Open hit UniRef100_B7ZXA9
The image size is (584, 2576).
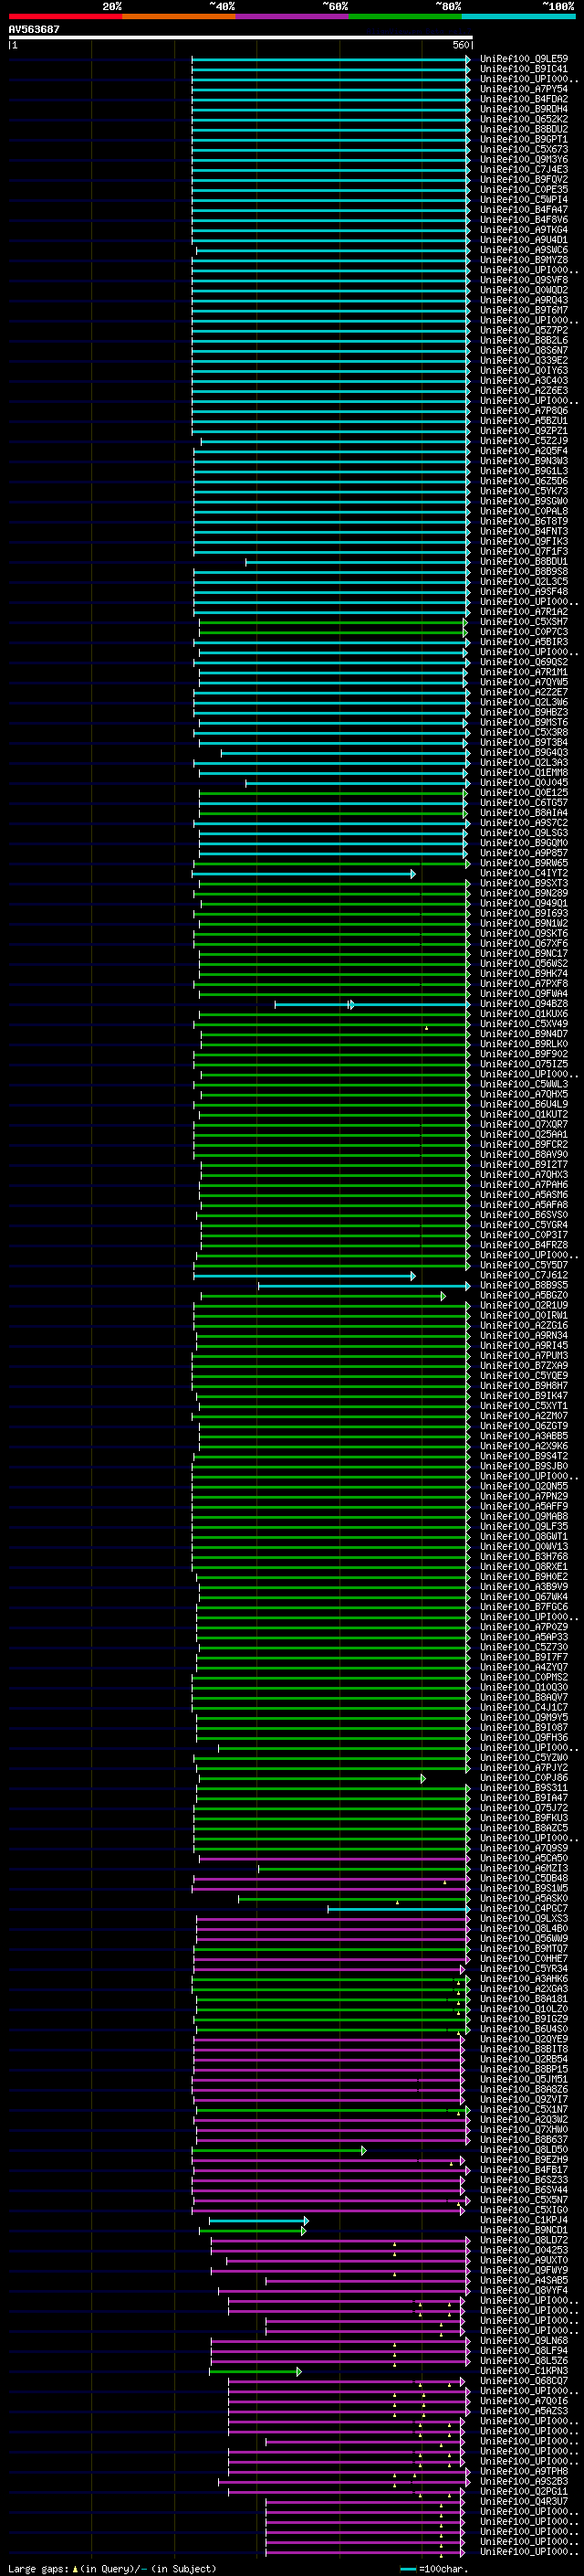tap(524, 1366)
